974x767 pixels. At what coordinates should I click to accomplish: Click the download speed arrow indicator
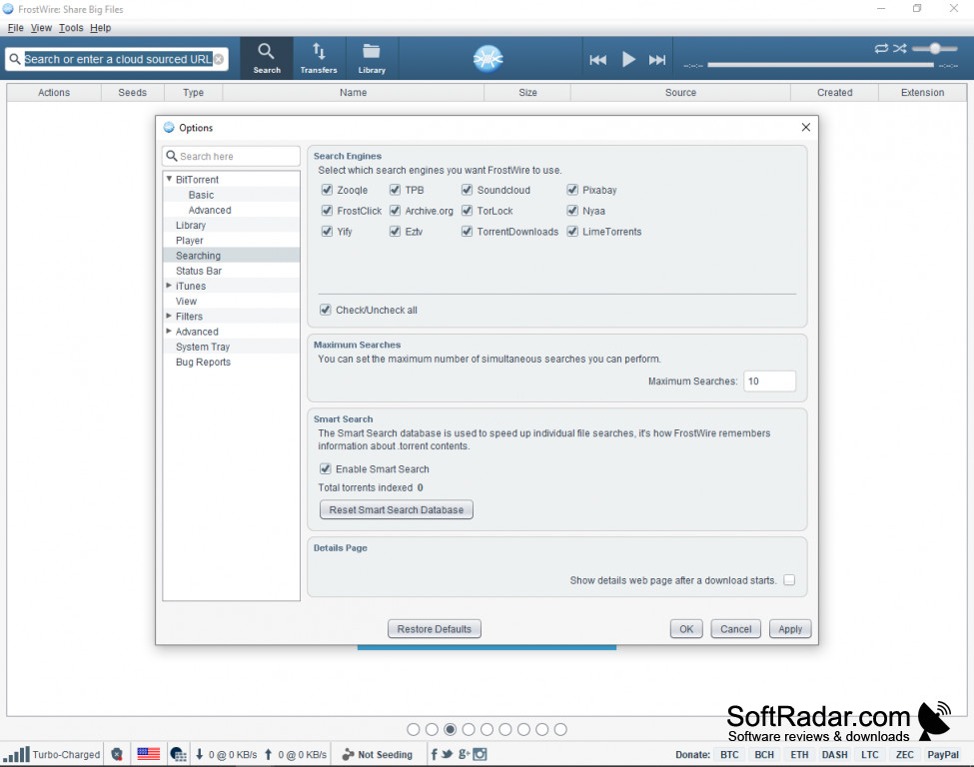point(200,754)
